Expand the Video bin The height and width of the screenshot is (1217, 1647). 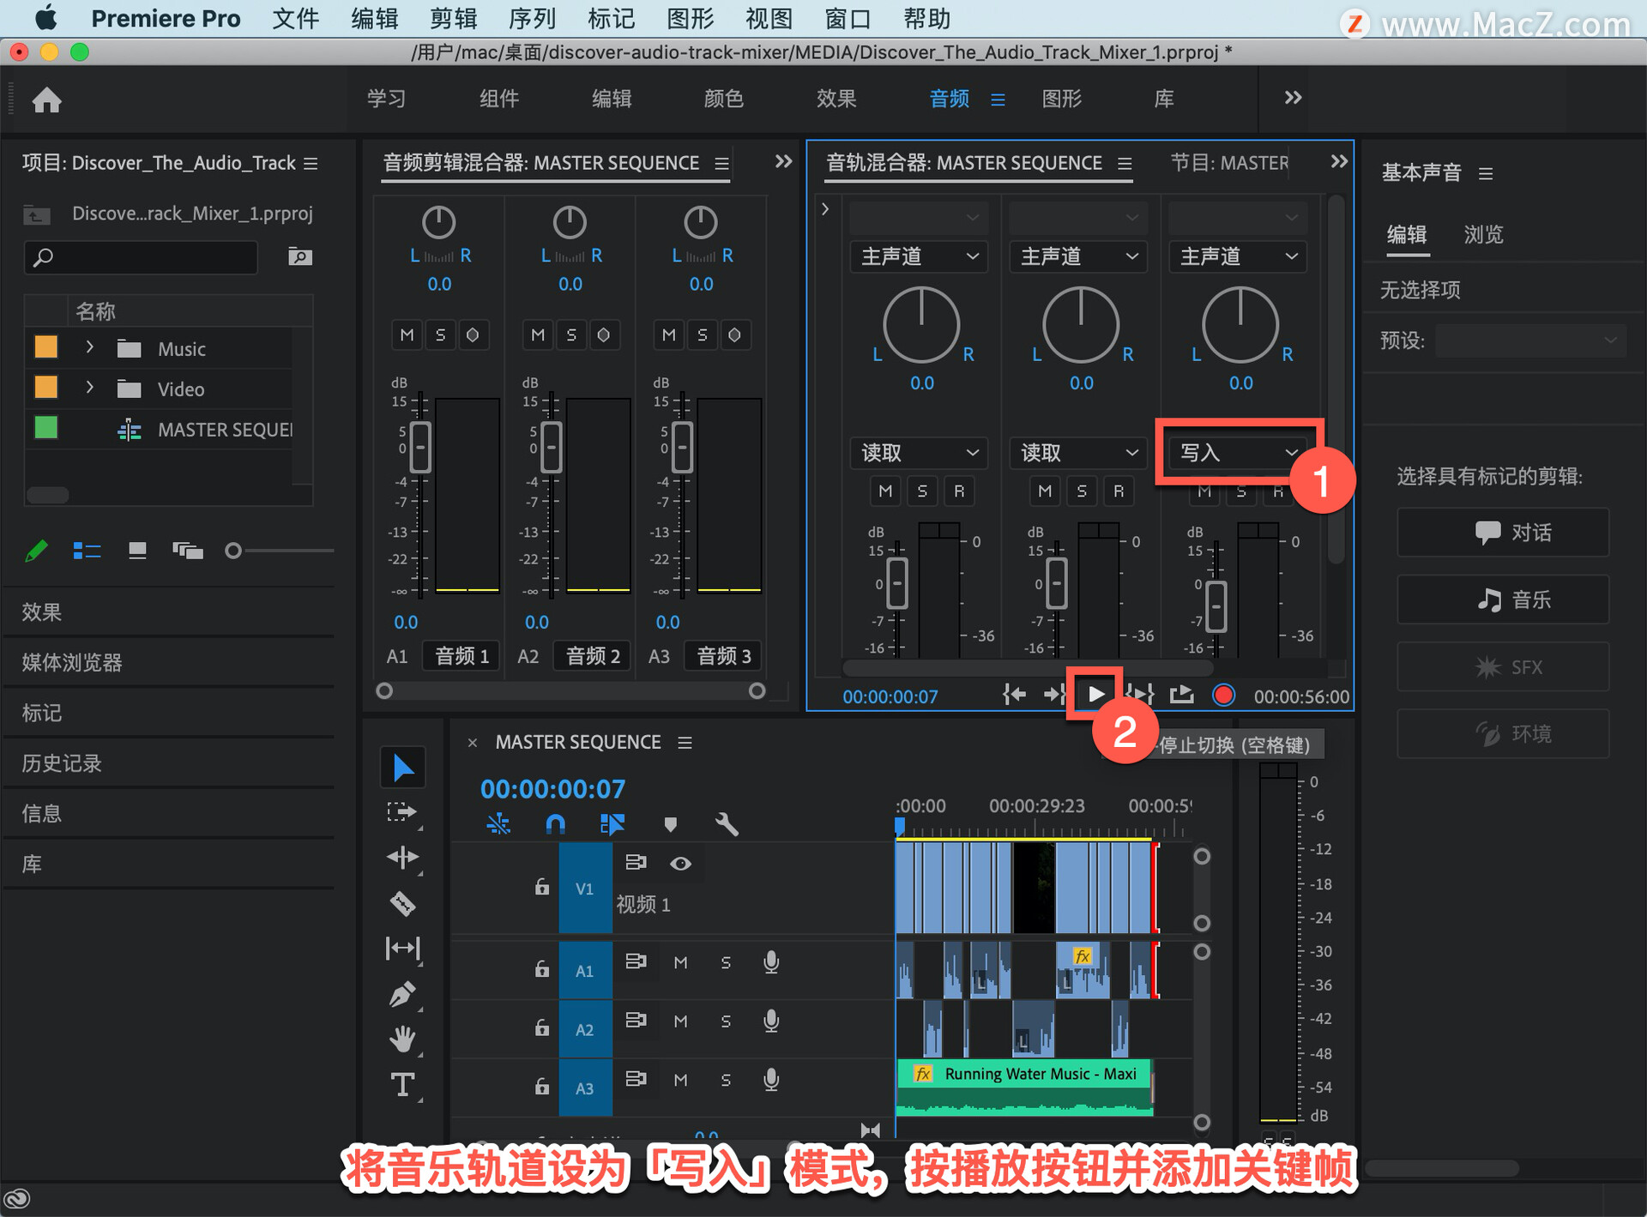point(89,388)
